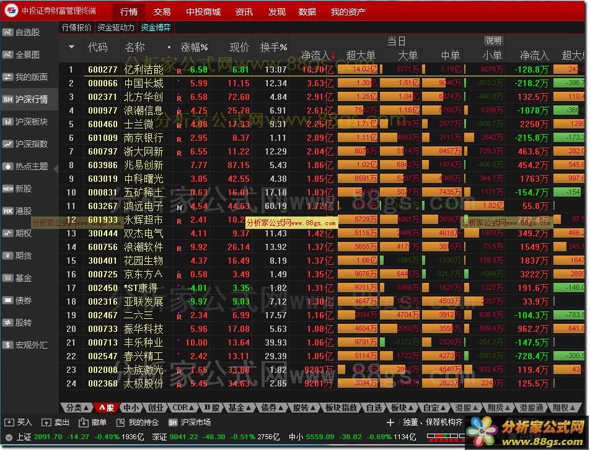
Task: Expand the 自定▲ bottom tab menu
Action: (x=434, y=408)
